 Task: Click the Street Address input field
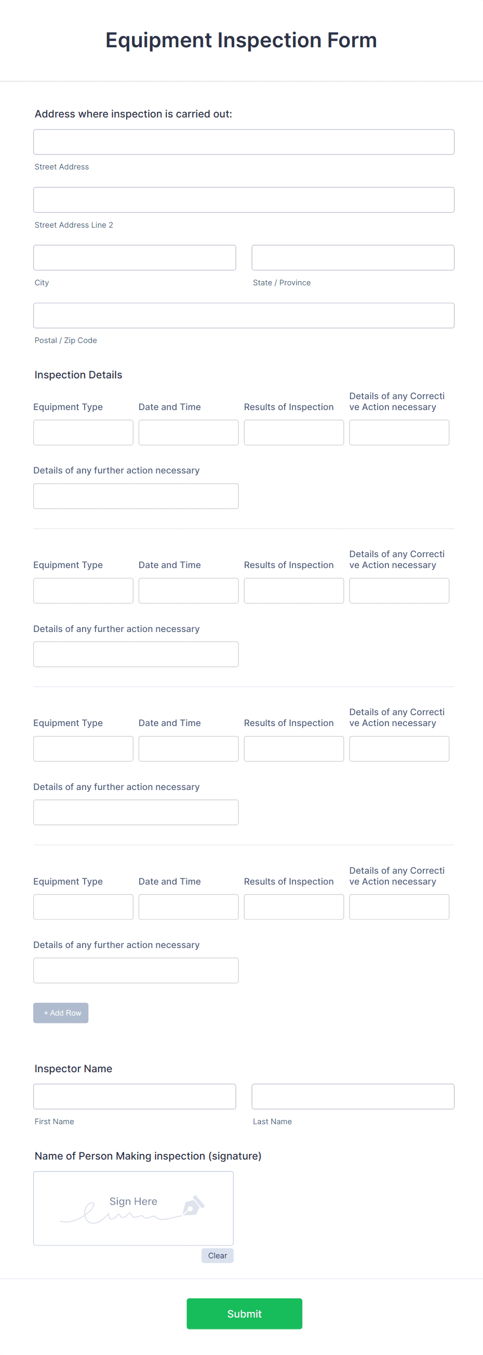(x=244, y=141)
